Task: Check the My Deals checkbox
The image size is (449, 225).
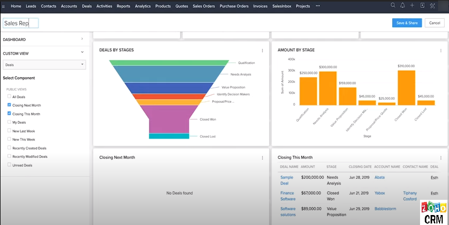Action: [x=9, y=122]
